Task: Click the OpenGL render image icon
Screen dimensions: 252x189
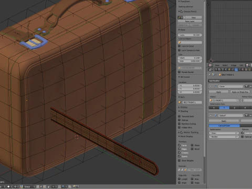Action: click(x=74, y=187)
